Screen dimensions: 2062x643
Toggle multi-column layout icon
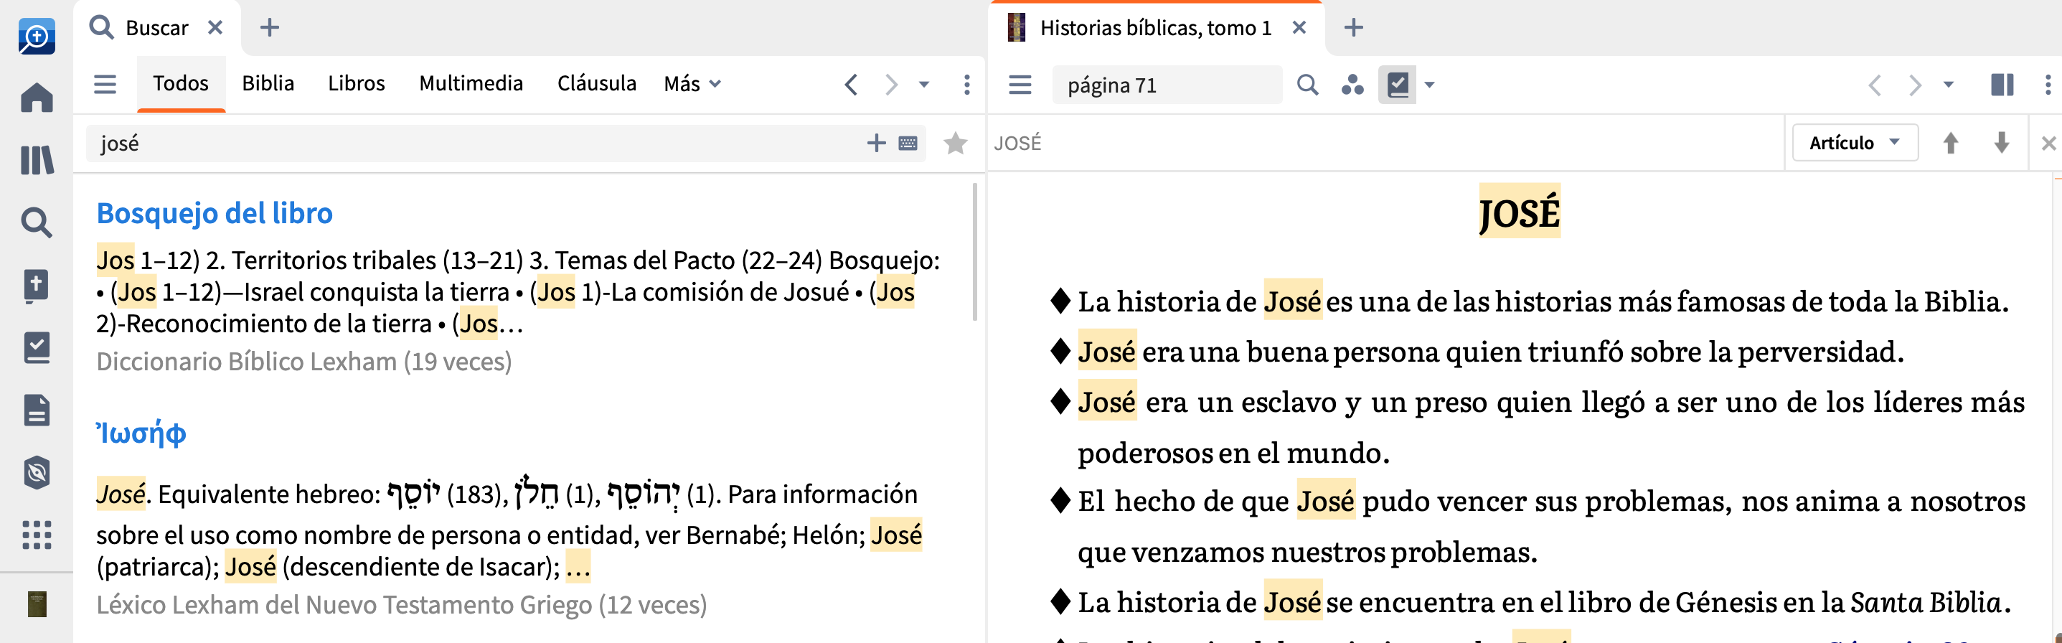pyautogui.click(x=2002, y=84)
